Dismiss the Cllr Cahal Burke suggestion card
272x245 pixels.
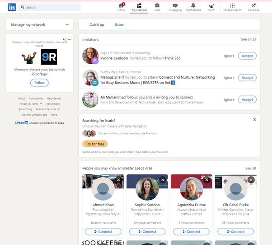pos(251,180)
